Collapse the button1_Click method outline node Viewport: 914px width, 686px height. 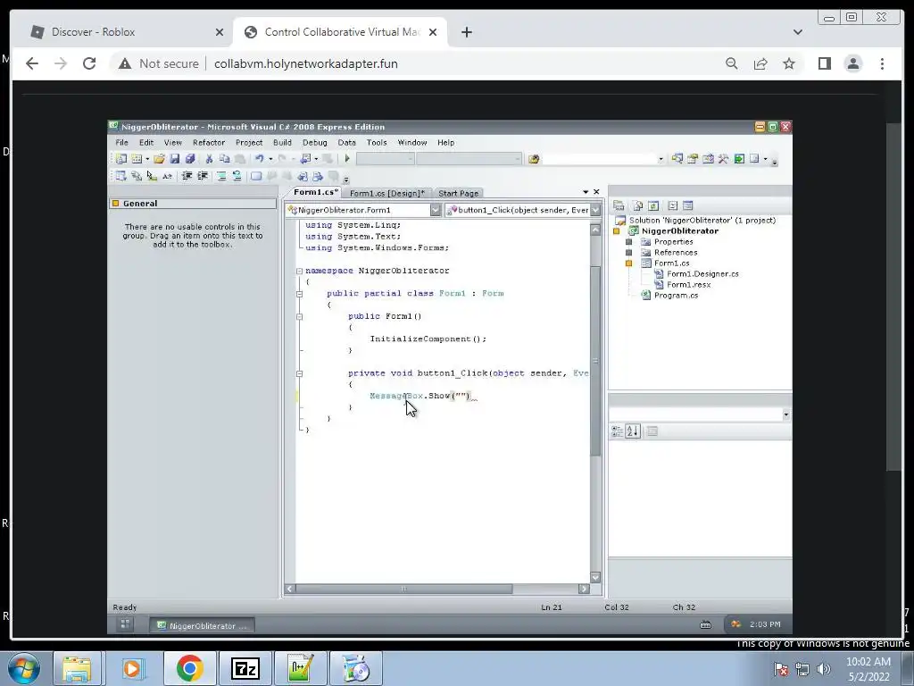pyautogui.click(x=299, y=373)
